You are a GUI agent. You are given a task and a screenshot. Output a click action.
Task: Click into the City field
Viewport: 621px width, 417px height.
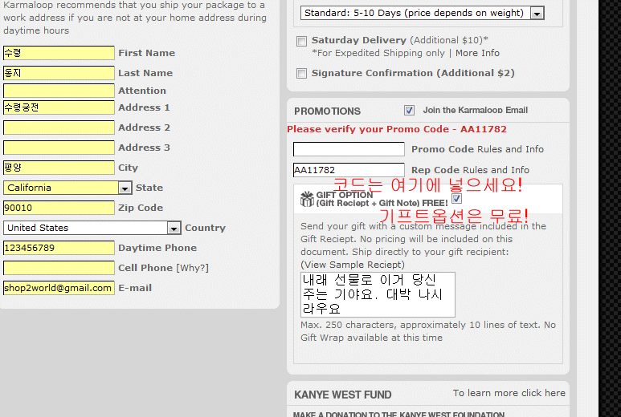click(x=59, y=168)
